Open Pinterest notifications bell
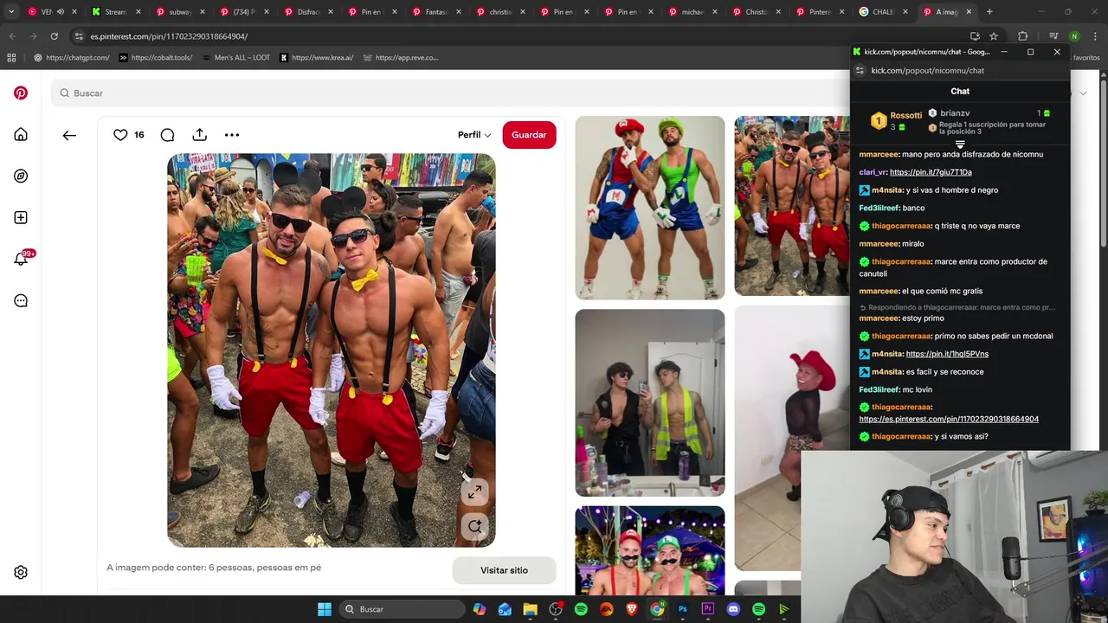This screenshot has height=623, width=1108. tap(21, 259)
